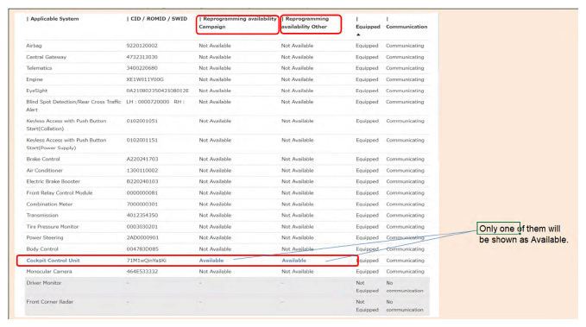This screenshot has height=327, width=586.
Task: Click Telematics CID 3400220680
Action: 142,68
